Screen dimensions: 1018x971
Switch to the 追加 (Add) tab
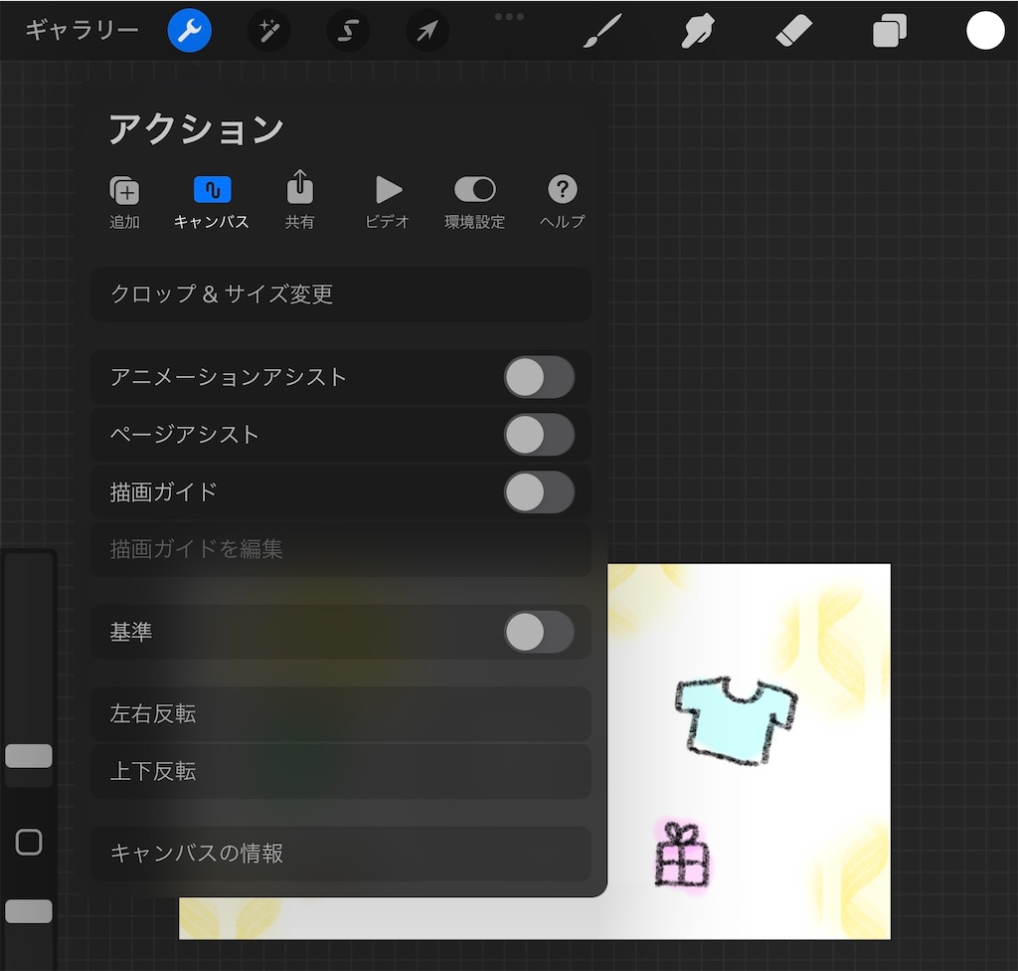(x=124, y=202)
